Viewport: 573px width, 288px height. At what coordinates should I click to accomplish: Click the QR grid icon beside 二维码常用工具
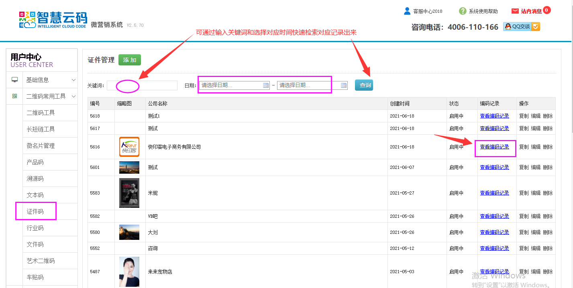(x=14, y=96)
